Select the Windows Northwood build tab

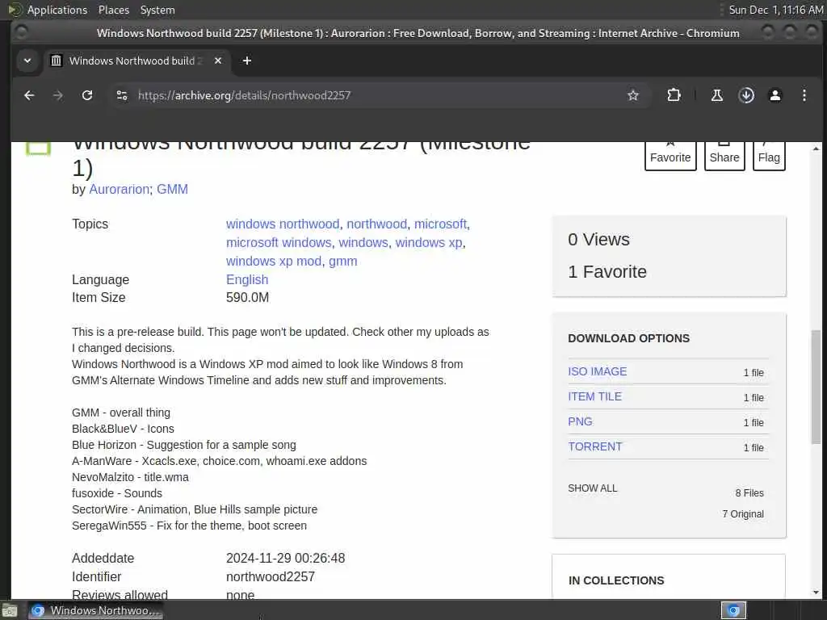pyautogui.click(x=136, y=61)
